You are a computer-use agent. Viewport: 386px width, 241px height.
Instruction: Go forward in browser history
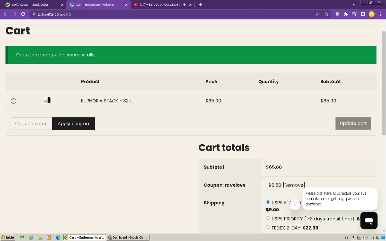point(15,14)
